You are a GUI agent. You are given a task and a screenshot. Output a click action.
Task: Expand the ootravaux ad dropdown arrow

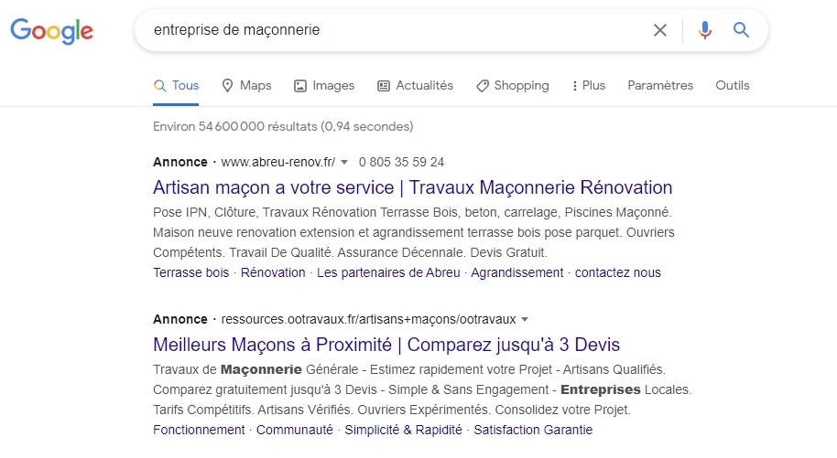525,320
